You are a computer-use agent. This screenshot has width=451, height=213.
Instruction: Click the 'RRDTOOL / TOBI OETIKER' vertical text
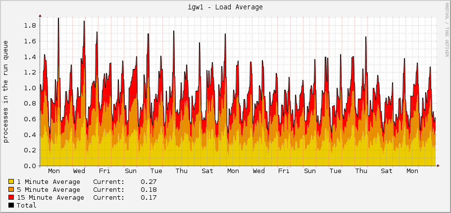pos(447,30)
